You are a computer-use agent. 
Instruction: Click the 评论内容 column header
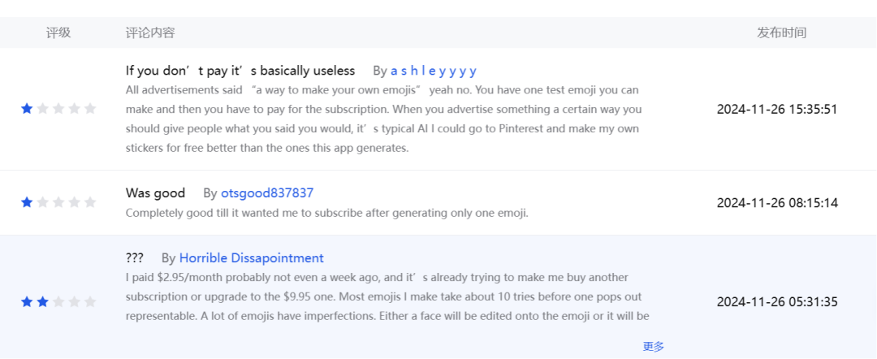150,32
